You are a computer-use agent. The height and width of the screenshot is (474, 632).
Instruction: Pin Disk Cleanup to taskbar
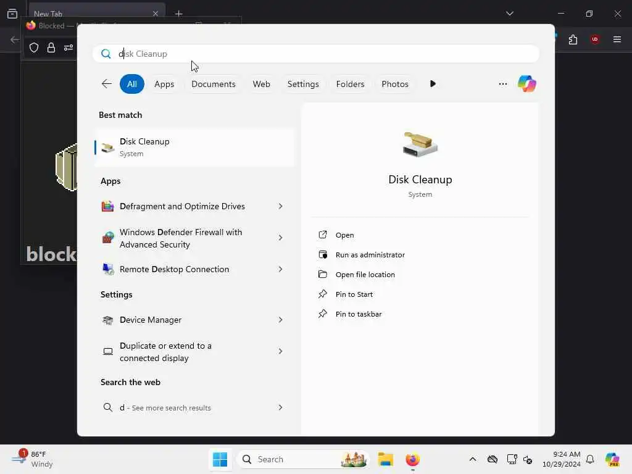coord(359,314)
